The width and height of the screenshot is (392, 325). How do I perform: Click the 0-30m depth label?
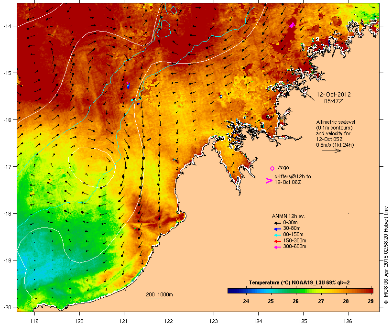click(290, 223)
